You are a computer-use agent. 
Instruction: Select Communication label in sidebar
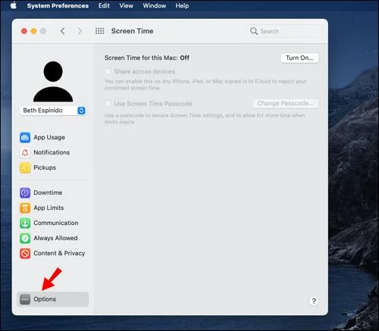[56, 223]
